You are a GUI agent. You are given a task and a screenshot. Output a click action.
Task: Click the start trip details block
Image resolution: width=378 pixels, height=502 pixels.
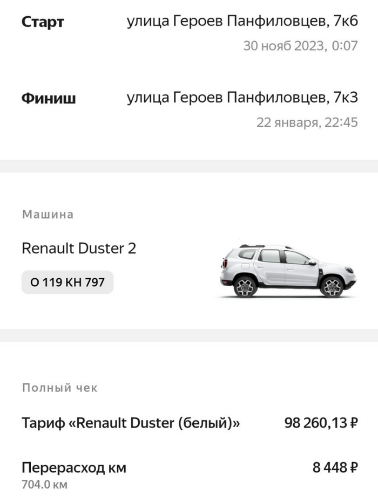[189, 32]
